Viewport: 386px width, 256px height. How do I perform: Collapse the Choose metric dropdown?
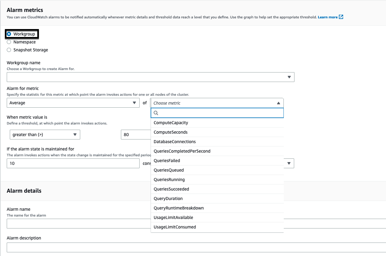[278, 103]
